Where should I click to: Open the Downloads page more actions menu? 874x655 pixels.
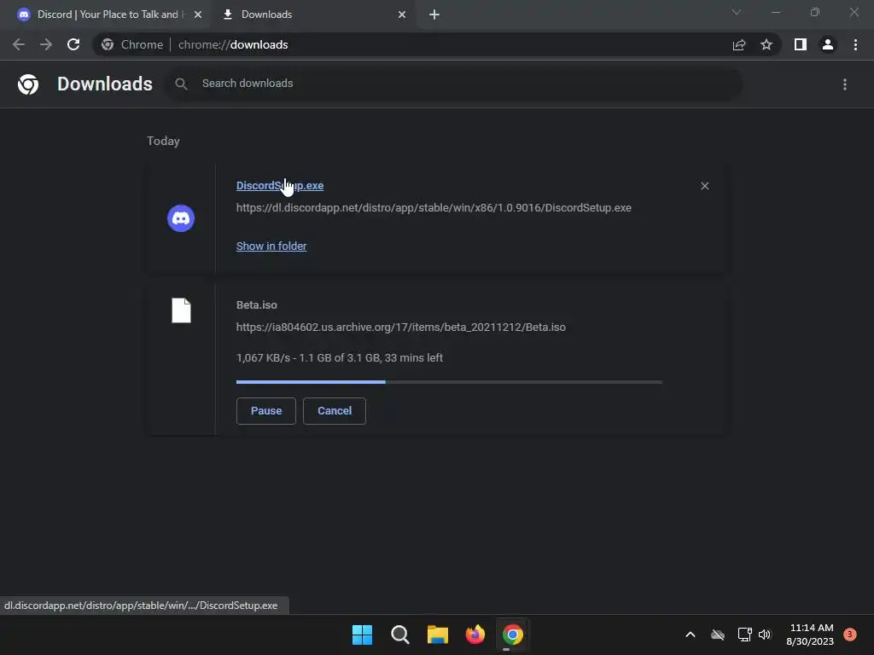click(x=845, y=84)
